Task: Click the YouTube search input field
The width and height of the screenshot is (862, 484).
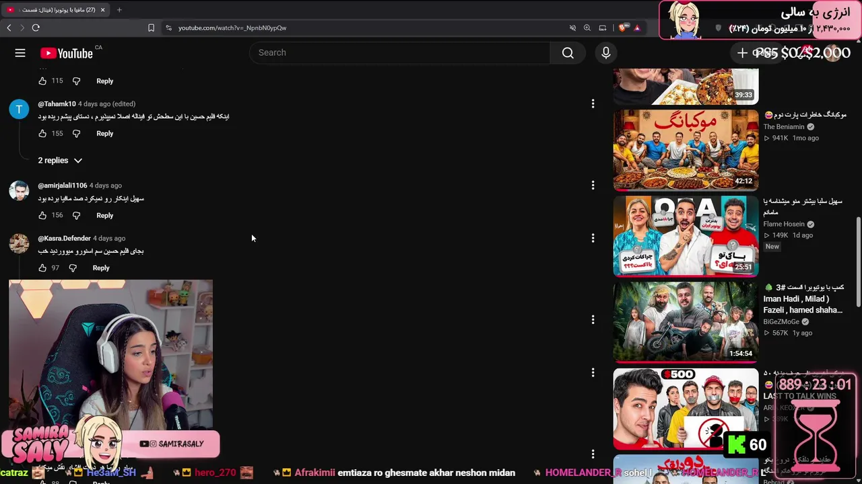Action: pyautogui.click(x=400, y=53)
